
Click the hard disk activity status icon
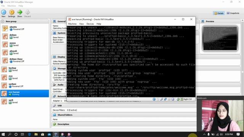click(x=154, y=99)
